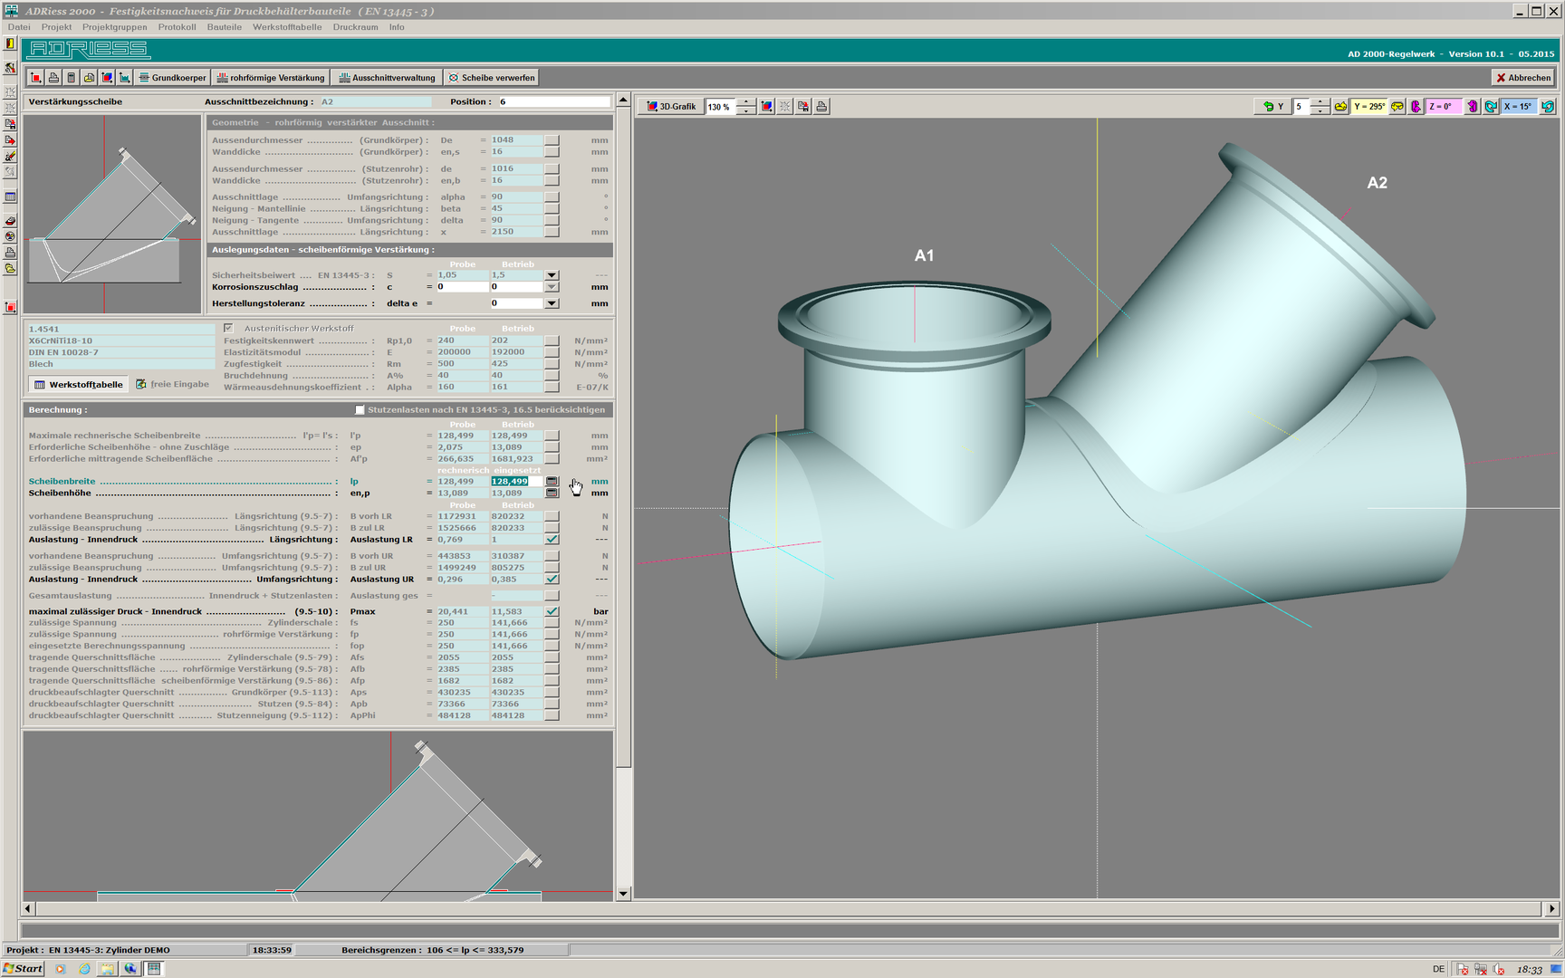Open the Protokoll menu
The width and height of the screenshot is (1565, 978).
point(177,27)
